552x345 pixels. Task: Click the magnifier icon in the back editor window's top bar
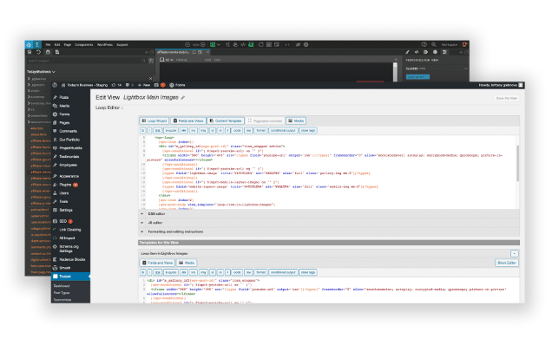[434, 45]
